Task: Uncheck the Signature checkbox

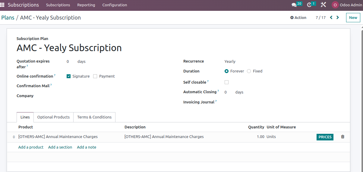Action: coord(69,76)
